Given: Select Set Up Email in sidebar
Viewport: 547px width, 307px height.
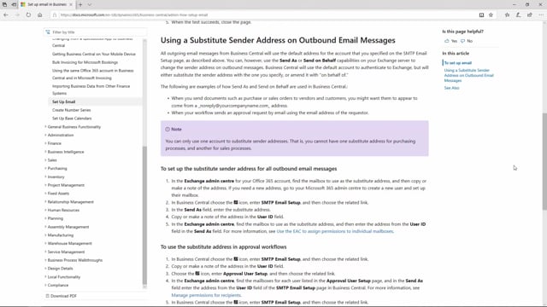Looking at the screenshot, I should (64, 101).
